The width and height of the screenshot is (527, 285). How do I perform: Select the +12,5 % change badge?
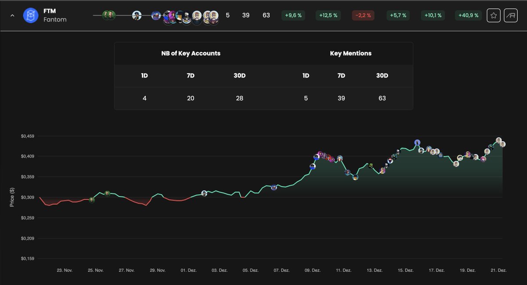point(328,15)
